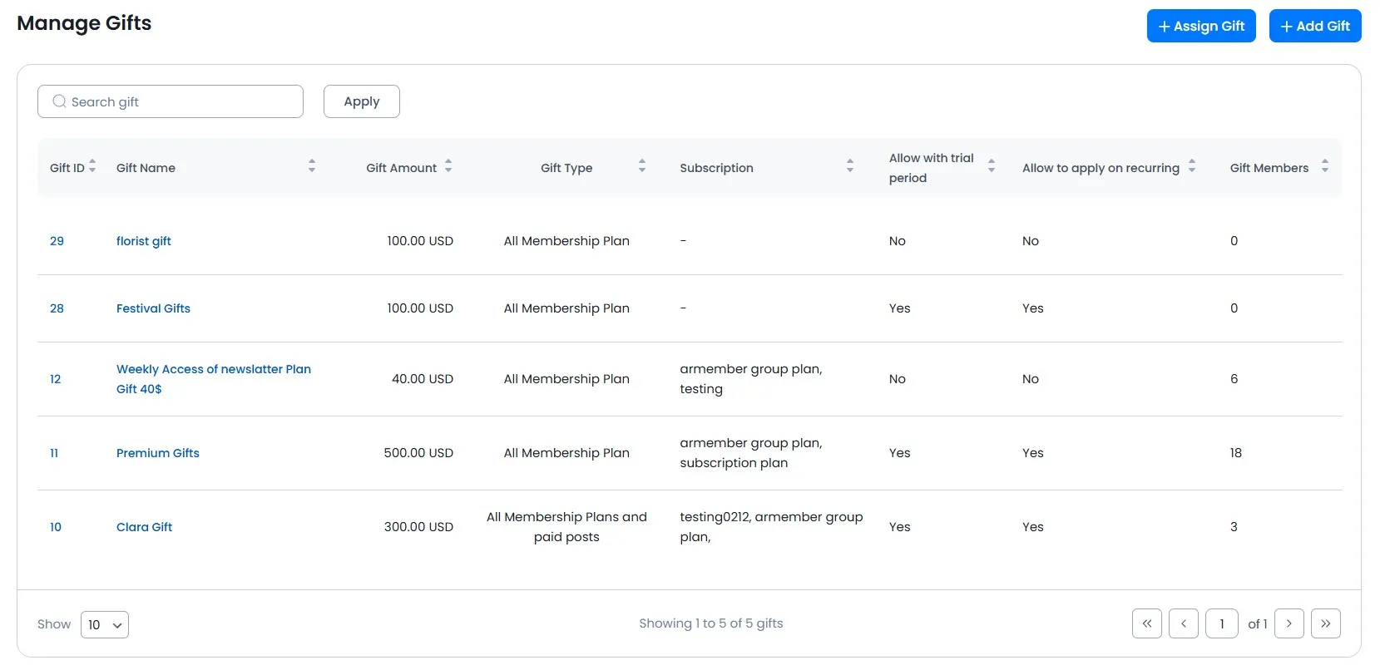Viewport: 1380px width, 670px height.
Task: Click the Gift Type sort icon
Action: [x=642, y=166]
